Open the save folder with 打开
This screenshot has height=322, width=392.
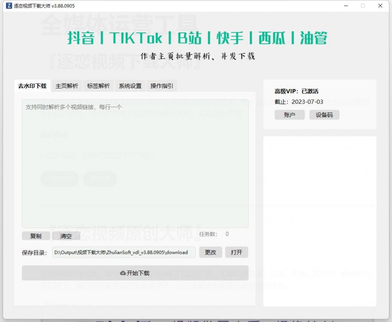pyautogui.click(x=237, y=252)
